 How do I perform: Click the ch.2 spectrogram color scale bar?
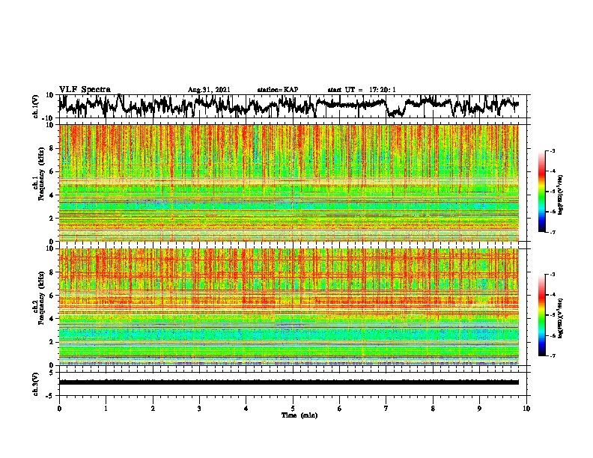tap(542, 315)
